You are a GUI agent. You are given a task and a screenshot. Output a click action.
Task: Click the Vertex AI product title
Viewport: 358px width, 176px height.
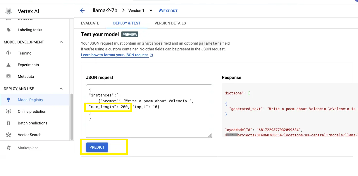(28, 11)
